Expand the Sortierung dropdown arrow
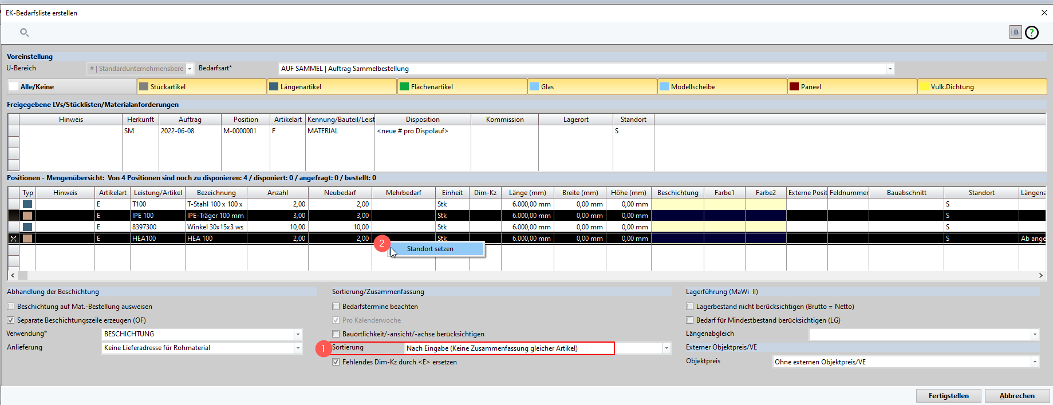1053x405 pixels. (666, 348)
